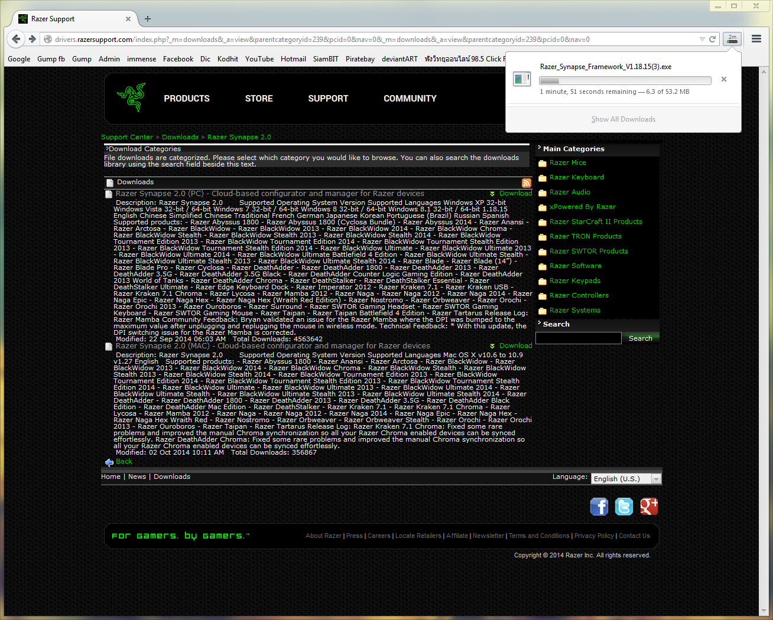Open the Piratebay bookmark
Viewport: 773px width, 620px height.
click(x=360, y=59)
